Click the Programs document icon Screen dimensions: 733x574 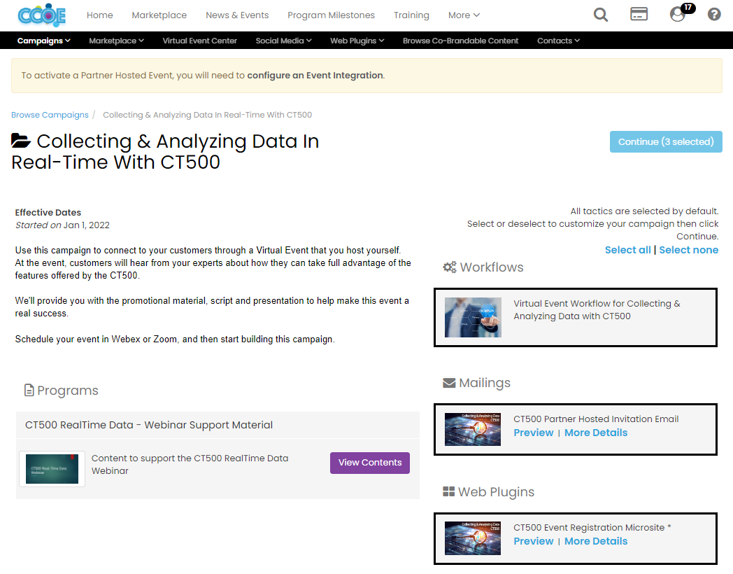point(29,390)
